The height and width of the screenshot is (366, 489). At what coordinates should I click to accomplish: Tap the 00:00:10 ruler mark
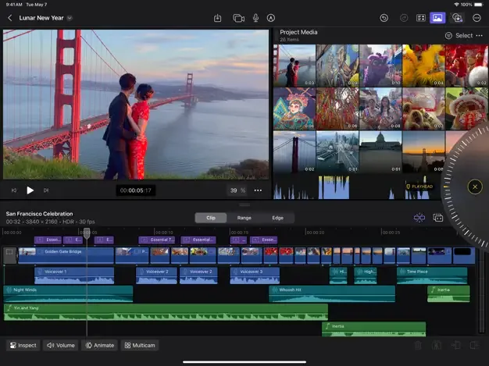click(x=164, y=233)
